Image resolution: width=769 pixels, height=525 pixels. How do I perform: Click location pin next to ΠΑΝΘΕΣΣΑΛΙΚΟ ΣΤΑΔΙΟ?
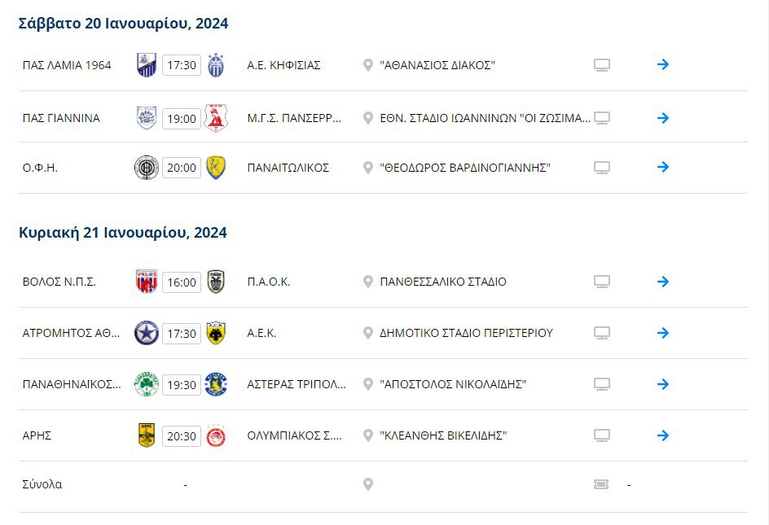point(368,282)
